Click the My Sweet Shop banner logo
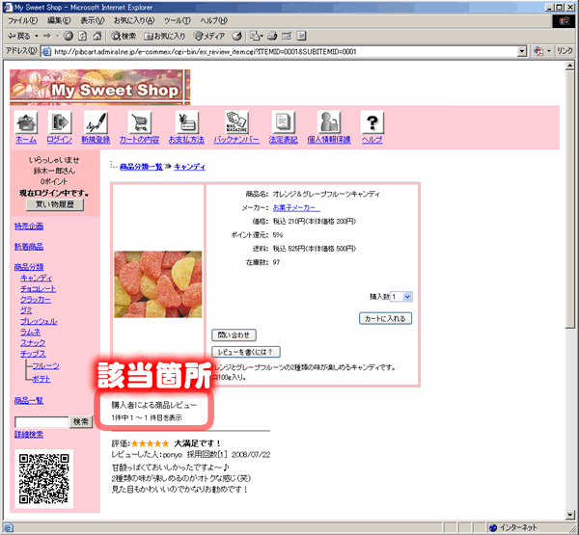 [x=100, y=87]
